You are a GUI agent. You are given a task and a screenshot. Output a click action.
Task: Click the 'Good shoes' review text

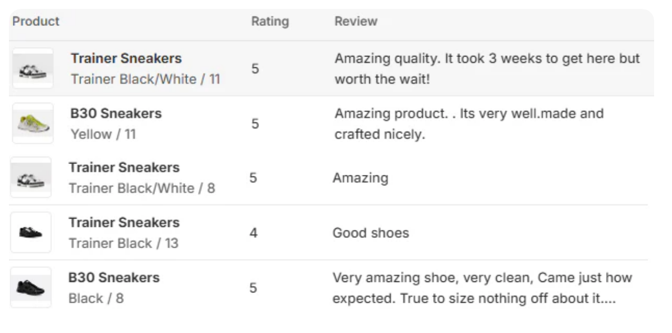pos(371,233)
